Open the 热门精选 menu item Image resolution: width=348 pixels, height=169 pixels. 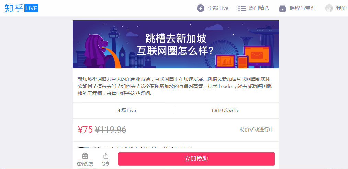254,9
